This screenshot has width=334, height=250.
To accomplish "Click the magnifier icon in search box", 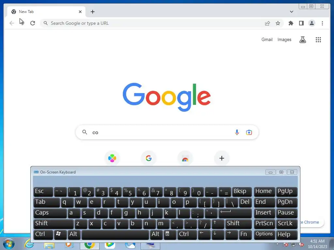I will pos(84,132).
